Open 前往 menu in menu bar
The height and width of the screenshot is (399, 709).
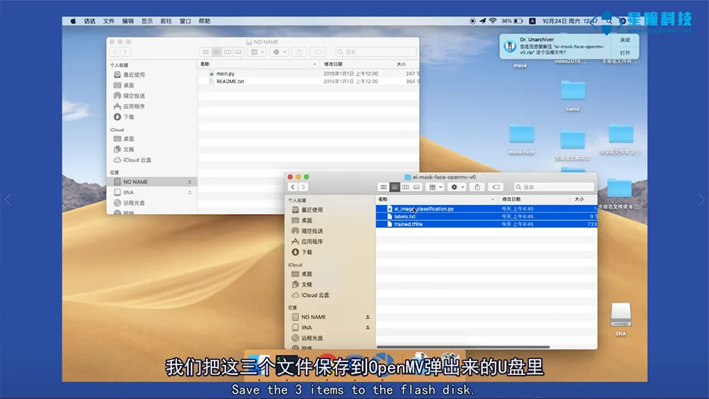[166, 21]
